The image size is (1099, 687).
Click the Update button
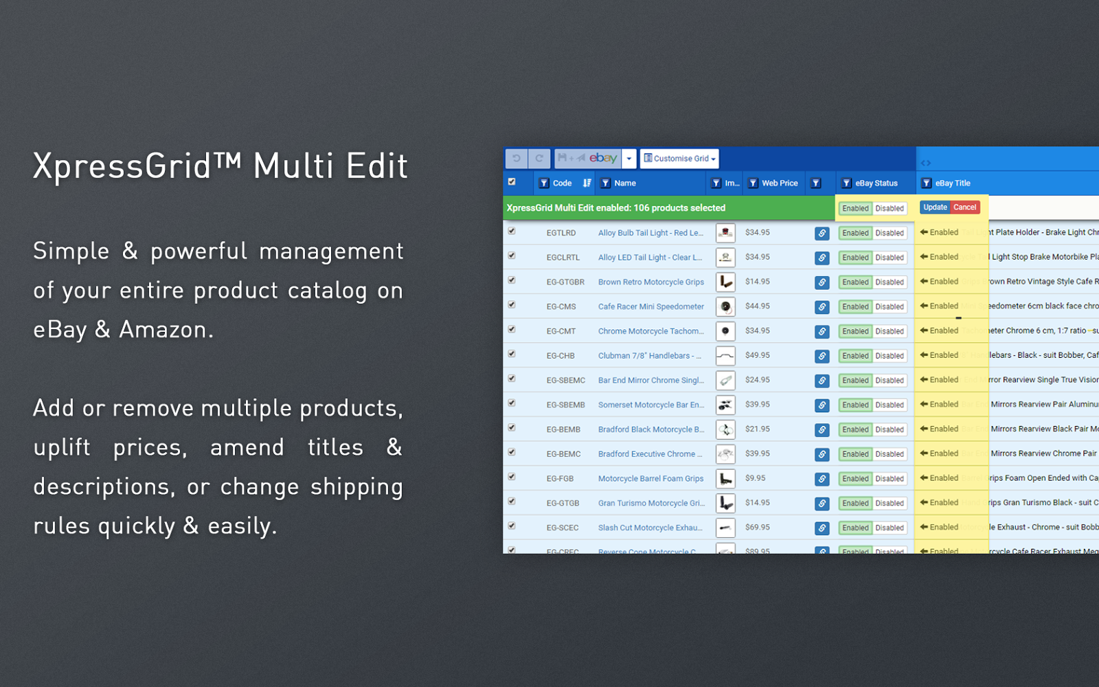pos(935,207)
